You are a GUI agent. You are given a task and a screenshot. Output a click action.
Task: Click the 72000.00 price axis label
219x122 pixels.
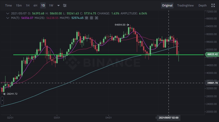[211, 11]
